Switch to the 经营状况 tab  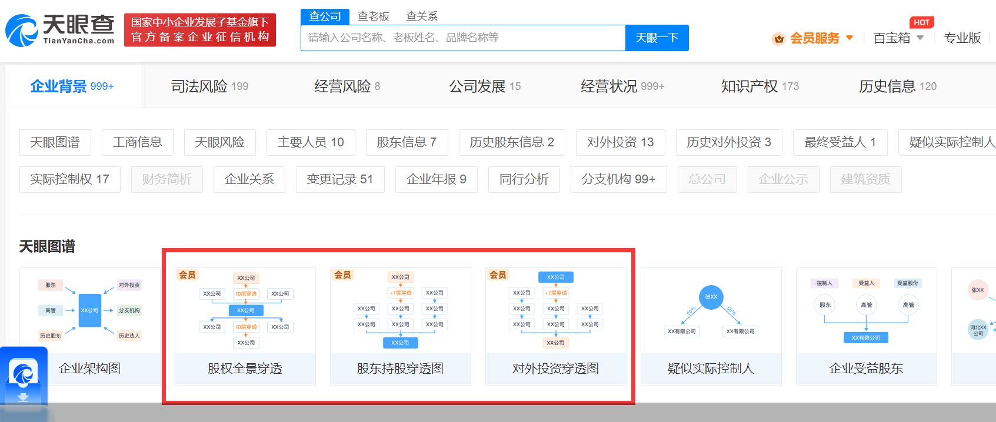(622, 86)
